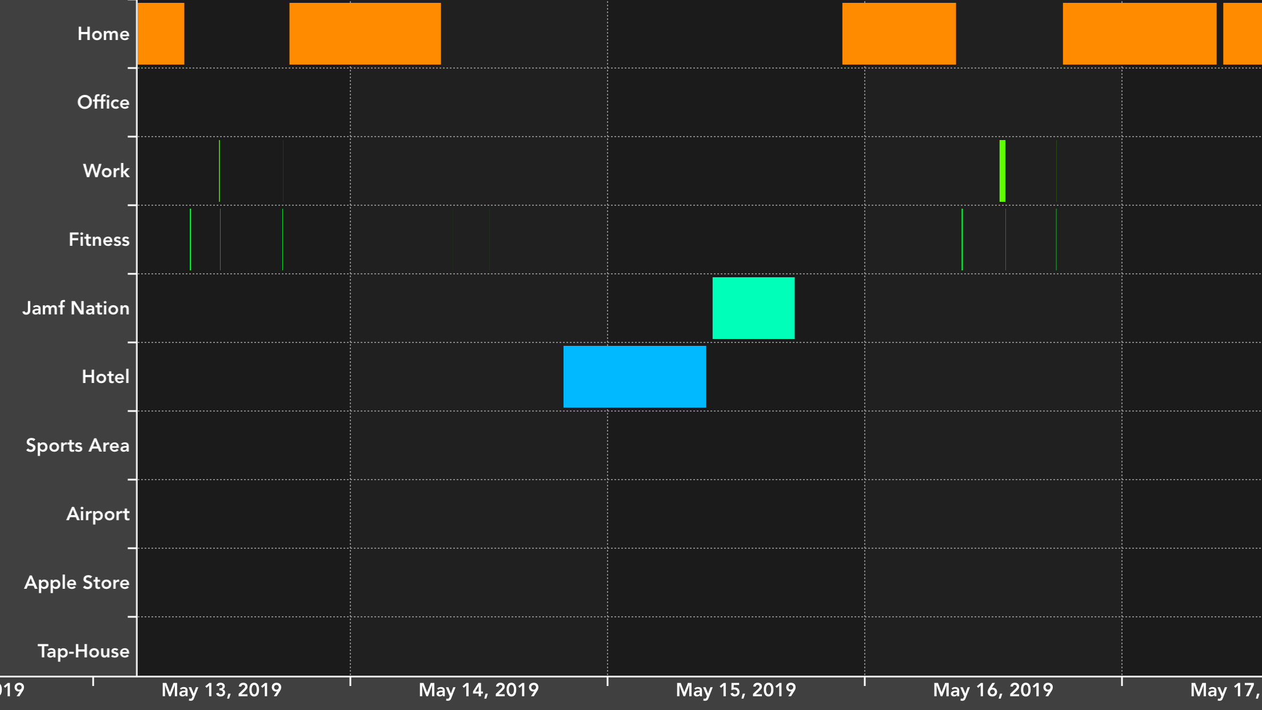The image size is (1262, 710).
Task: Click the May 13, 2019 date label
Action: 222,690
